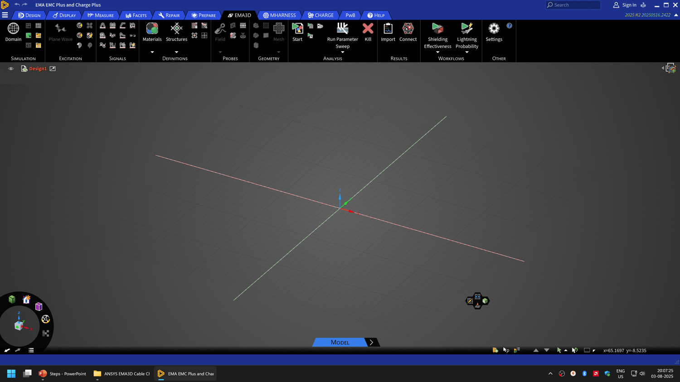The width and height of the screenshot is (680, 382).
Task: Open the CHARGE ribbon tab
Action: (x=321, y=15)
